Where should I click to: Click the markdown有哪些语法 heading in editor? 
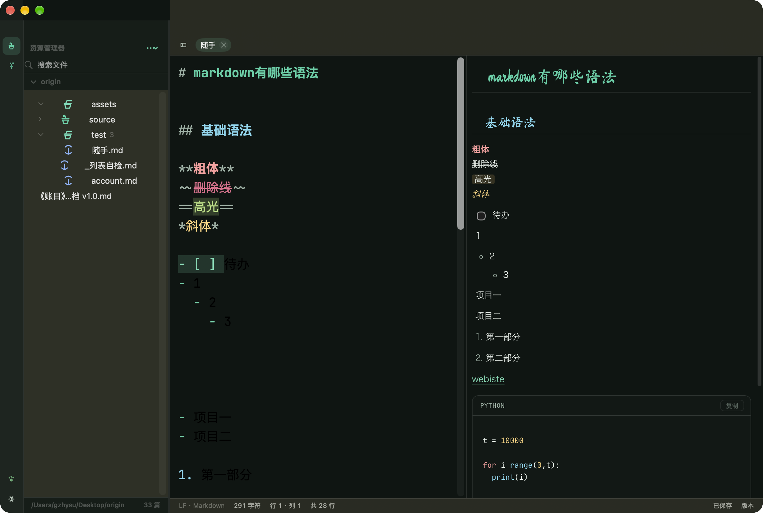248,73
